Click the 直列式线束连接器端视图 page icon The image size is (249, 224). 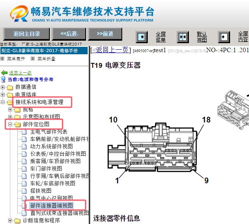pyautogui.click(x=24, y=213)
